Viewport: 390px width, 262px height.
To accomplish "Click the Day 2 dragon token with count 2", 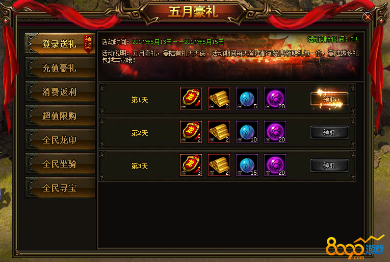I will (191, 132).
